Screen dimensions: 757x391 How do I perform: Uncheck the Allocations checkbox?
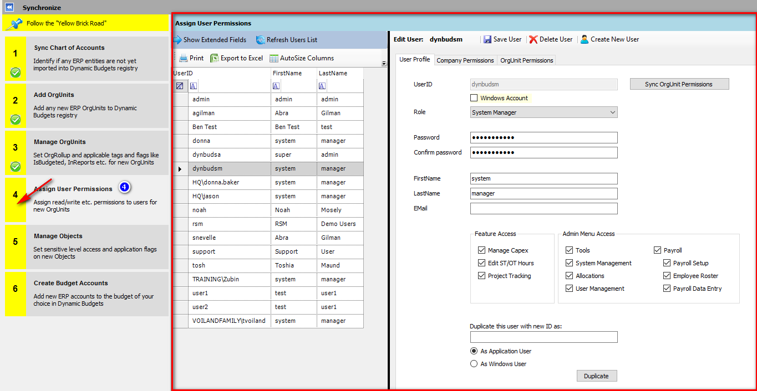tap(569, 276)
